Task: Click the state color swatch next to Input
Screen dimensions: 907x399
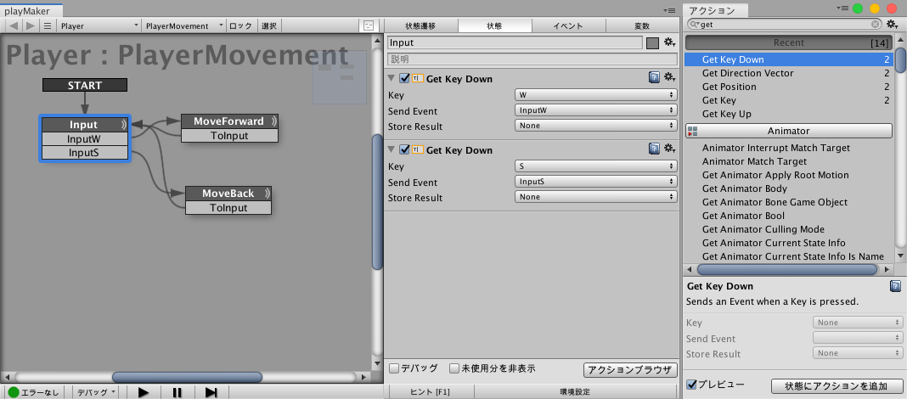Action: click(653, 43)
